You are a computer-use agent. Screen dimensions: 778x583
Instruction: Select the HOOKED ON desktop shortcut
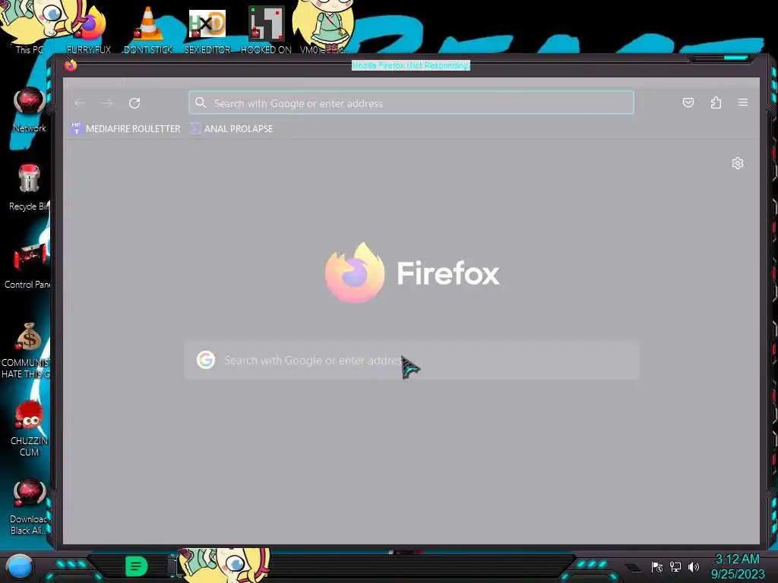[266, 30]
